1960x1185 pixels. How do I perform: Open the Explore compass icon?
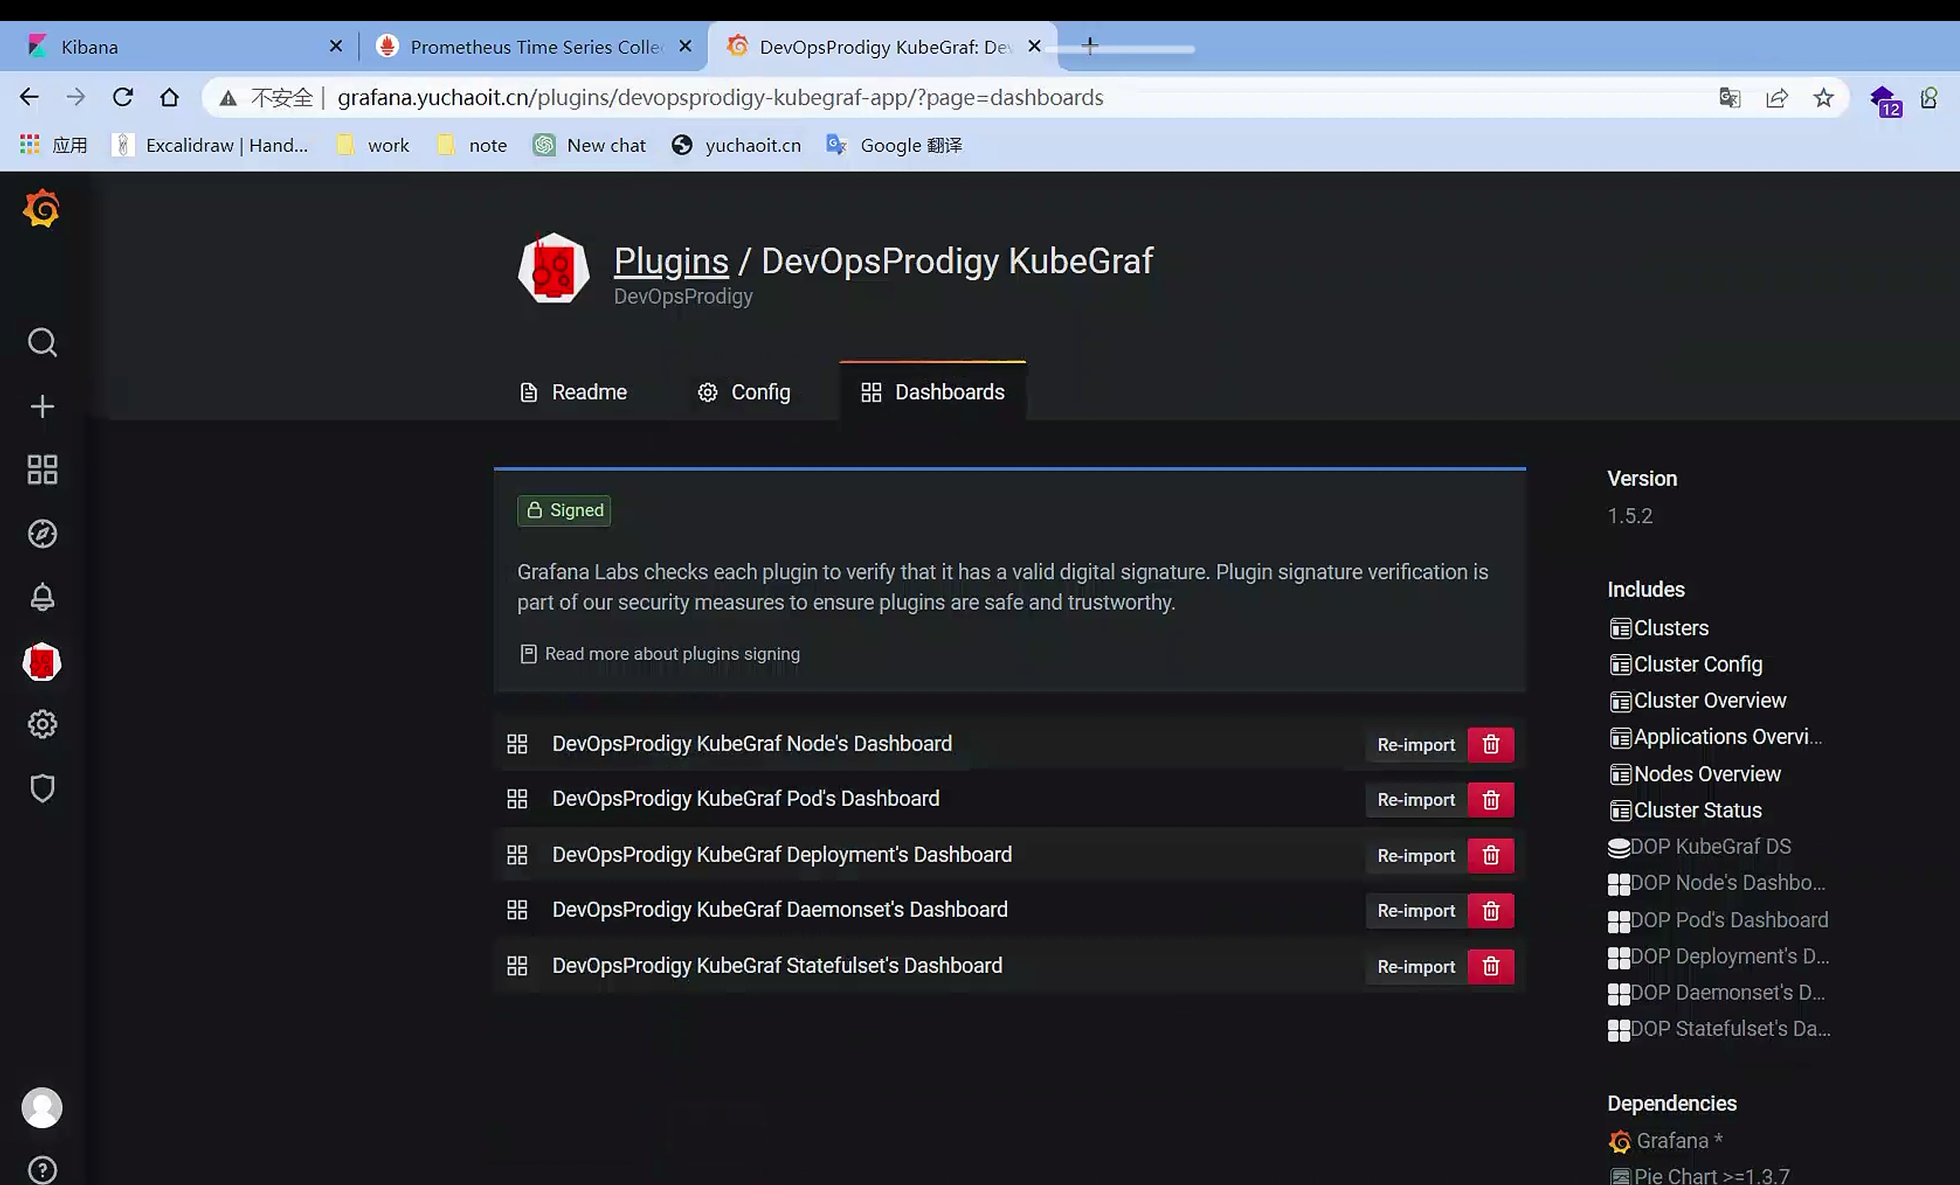coord(42,533)
